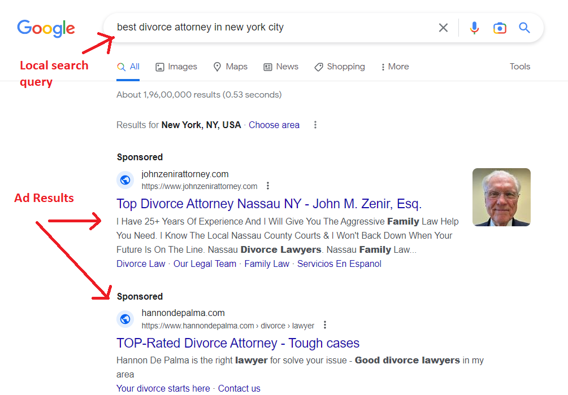Open Your divorce starts here sitelink
This screenshot has height=395, width=568.
tap(163, 388)
